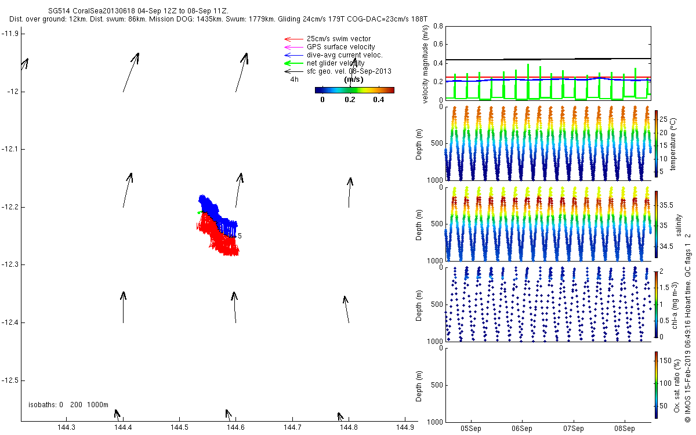Click longitude tick label 144.9
This screenshot has height=435, width=696.
(x=405, y=427)
